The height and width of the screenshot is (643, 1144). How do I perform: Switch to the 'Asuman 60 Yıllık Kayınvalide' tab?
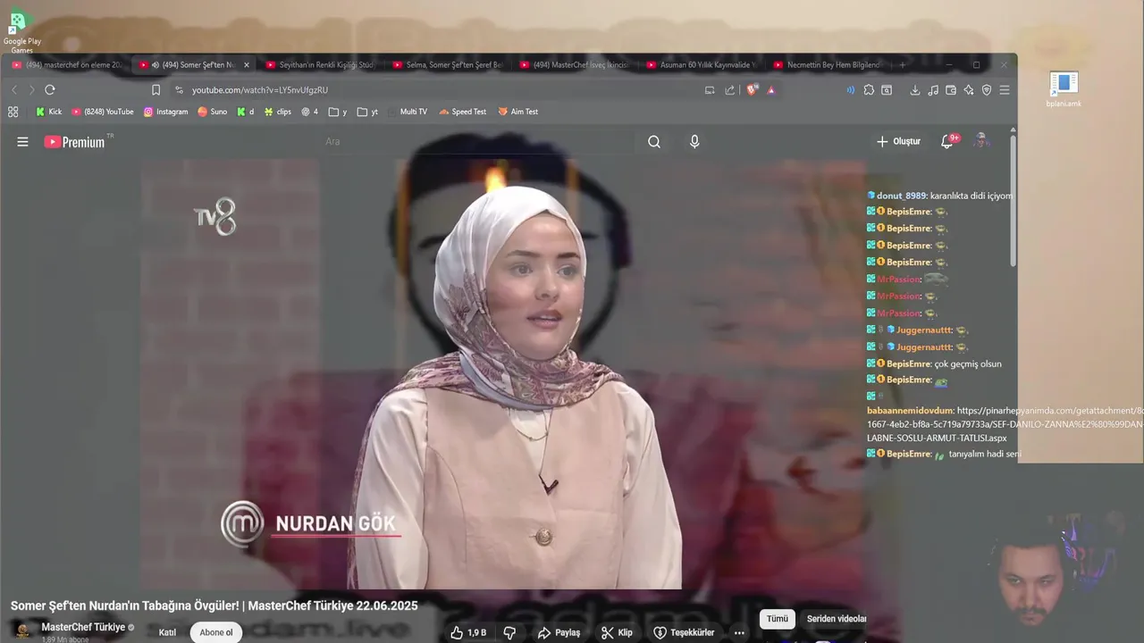(x=701, y=65)
